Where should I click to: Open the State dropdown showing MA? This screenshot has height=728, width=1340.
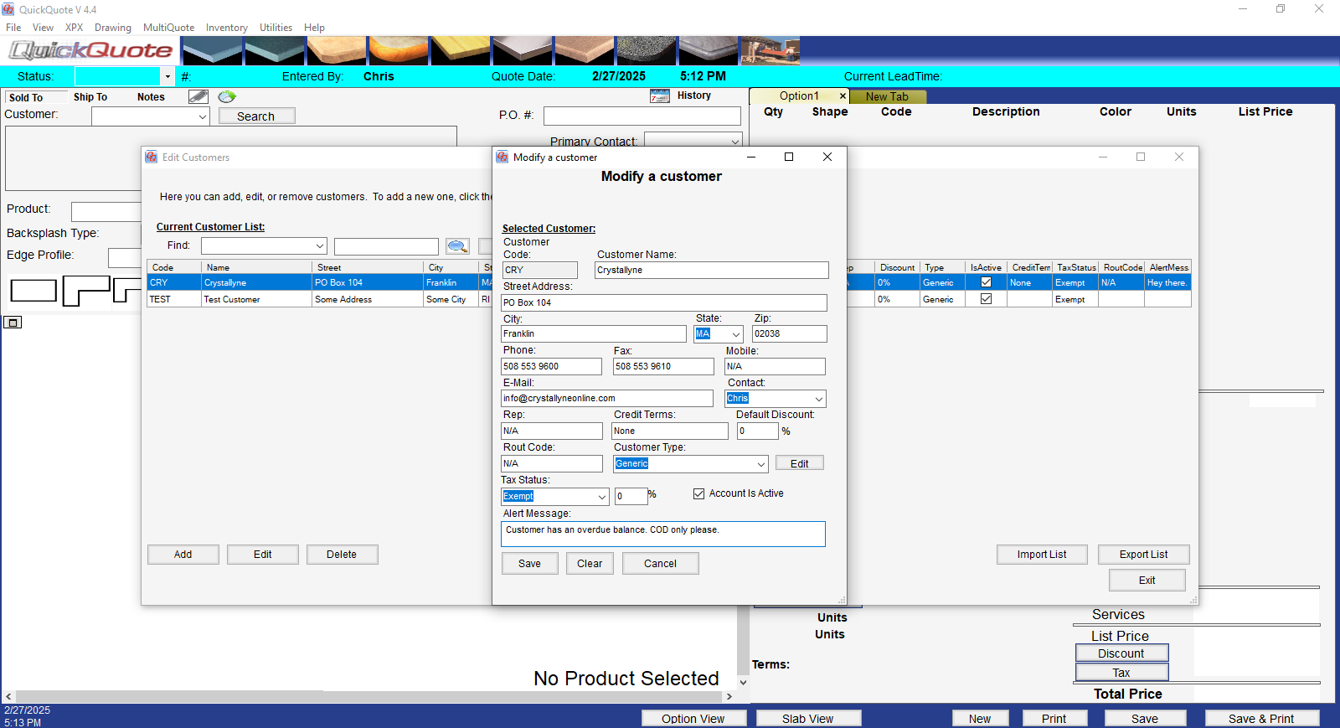(x=735, y=334)
